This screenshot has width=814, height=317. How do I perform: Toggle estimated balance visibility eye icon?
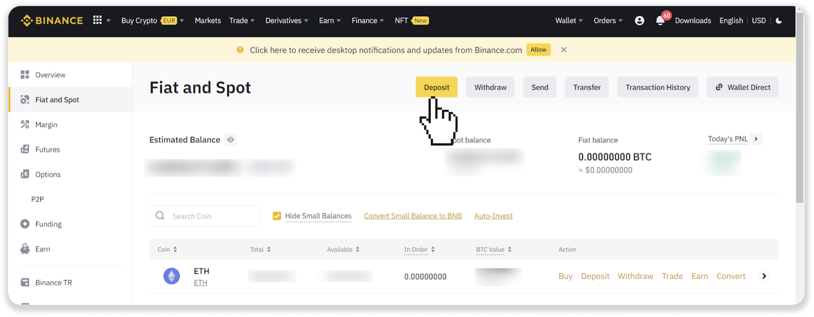click(x=230, y=140)
